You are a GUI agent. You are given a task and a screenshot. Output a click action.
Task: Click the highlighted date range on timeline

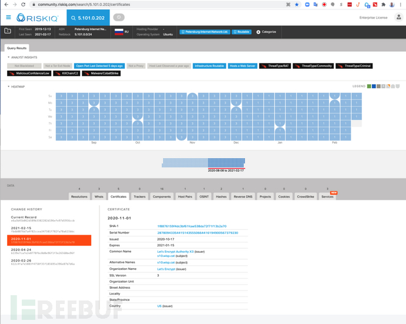[227, 163]
